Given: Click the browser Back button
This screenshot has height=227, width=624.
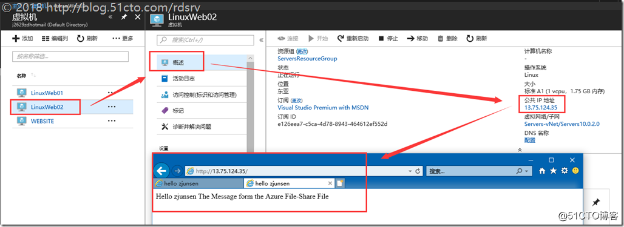Looking at the screenshot, I should pyautogui.click(x=161, y=171).
